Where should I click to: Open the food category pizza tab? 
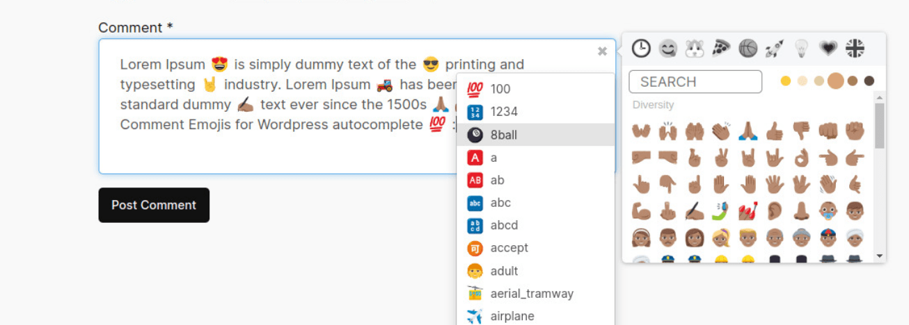point(720,49)
